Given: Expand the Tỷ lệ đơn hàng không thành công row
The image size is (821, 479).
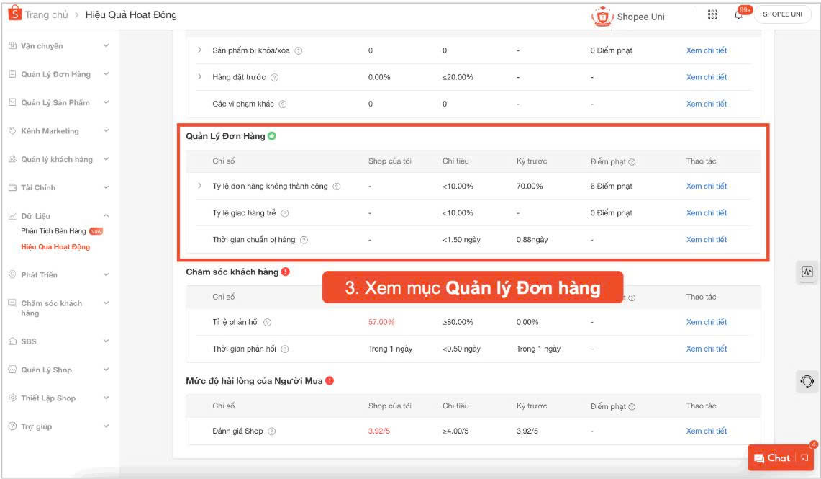Looking at the screenshot, I should point(200,187).
